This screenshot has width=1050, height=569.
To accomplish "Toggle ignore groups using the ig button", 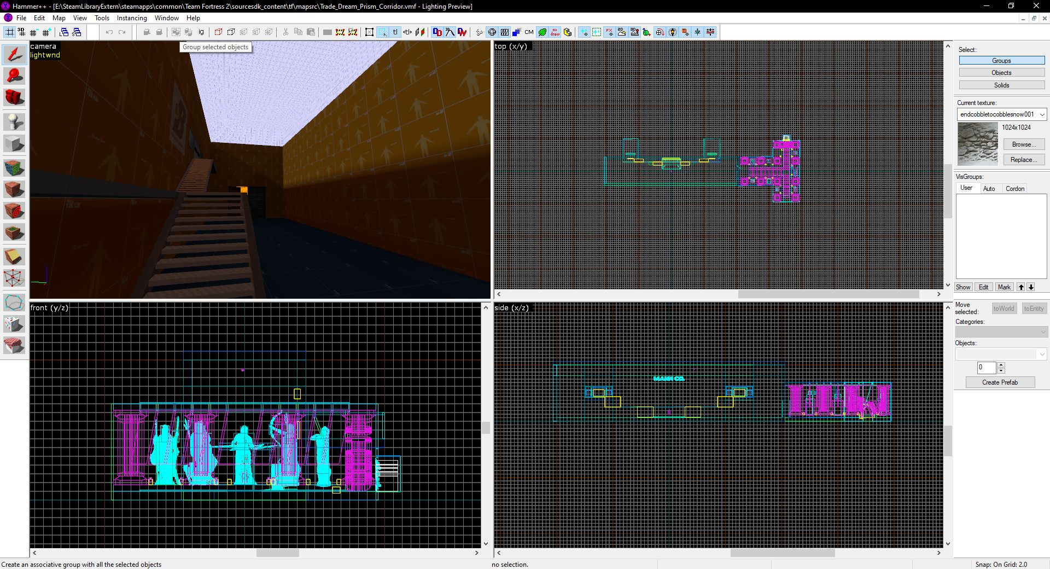I will (201, 32).
